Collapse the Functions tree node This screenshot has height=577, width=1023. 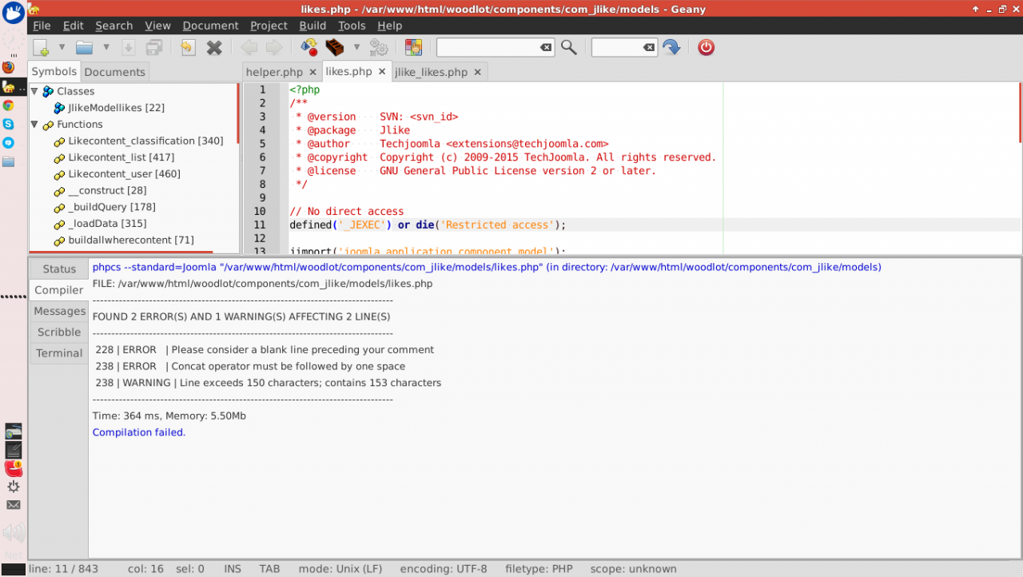click(34, 124)
